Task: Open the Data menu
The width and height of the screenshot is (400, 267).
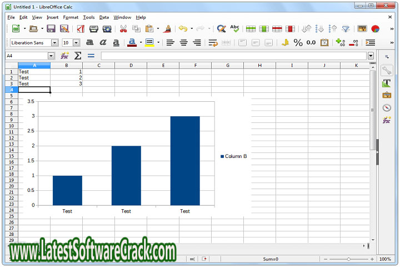Action: [x=104, y=17]
